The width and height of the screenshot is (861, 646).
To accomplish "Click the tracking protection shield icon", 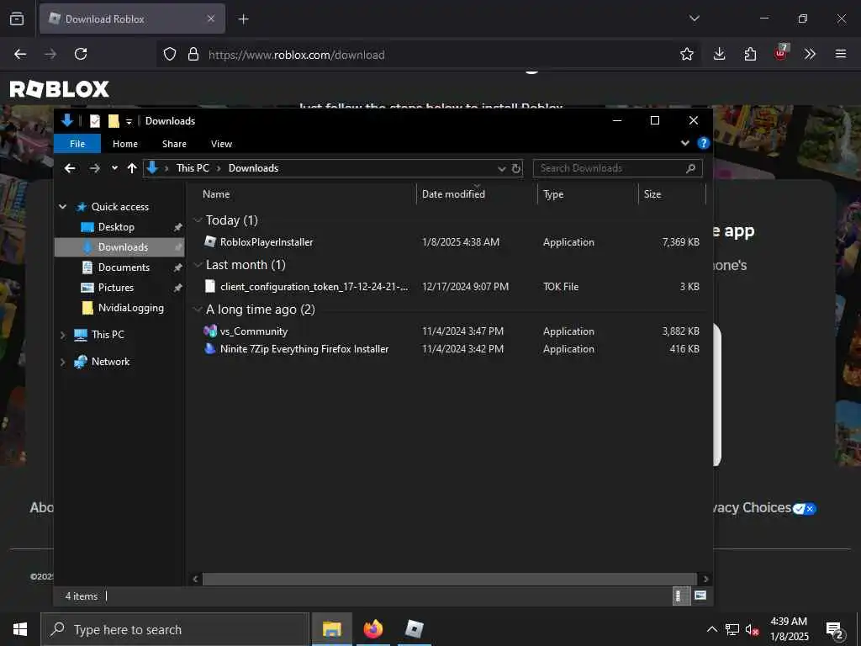I will (x=170, y=55).
